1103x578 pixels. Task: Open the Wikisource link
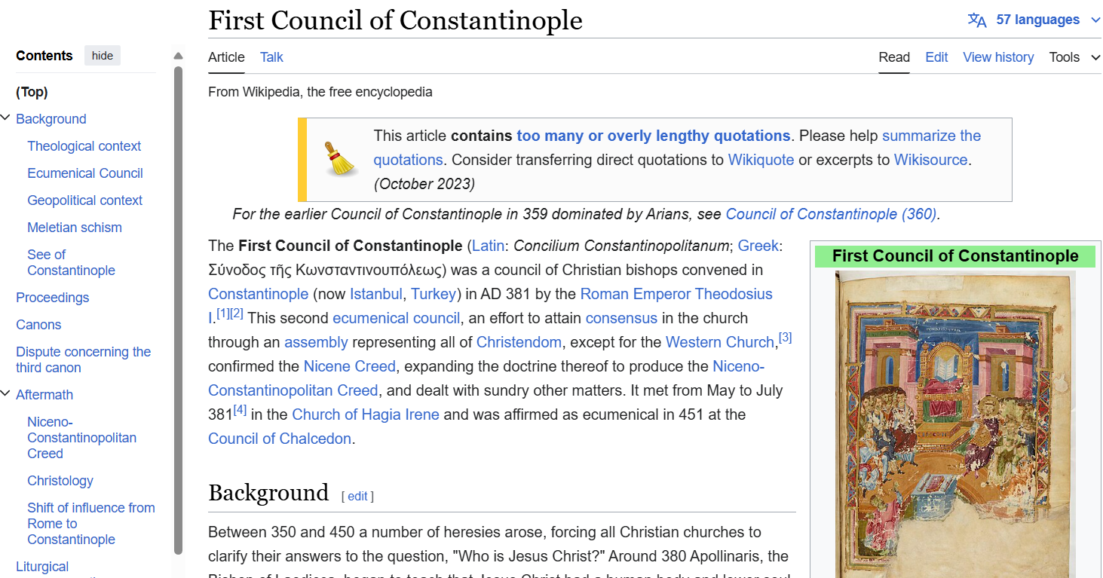pos(931,160)
